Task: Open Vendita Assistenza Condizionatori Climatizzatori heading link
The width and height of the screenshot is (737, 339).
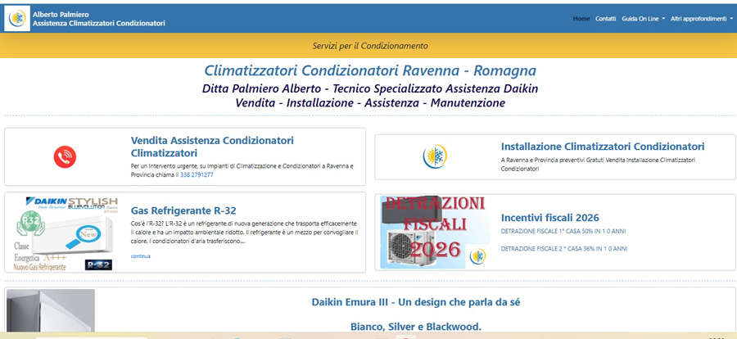Action: (212, 147)
